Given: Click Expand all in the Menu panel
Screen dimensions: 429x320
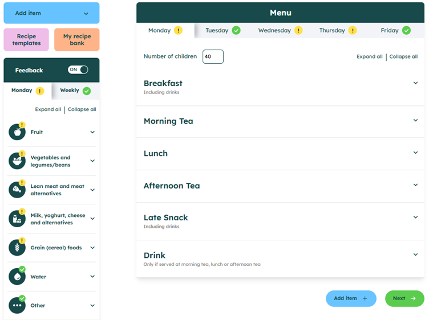Looking at the screenshot, I should tap(369, 56).
